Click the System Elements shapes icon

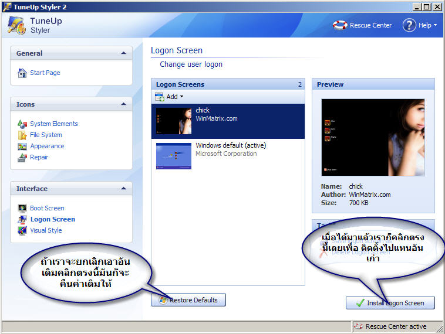point(22,124)
